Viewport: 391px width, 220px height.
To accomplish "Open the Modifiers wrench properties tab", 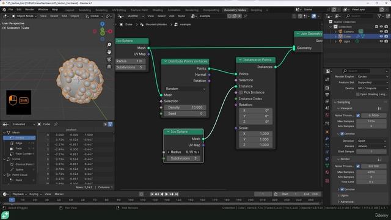I will tap(327, 139).
